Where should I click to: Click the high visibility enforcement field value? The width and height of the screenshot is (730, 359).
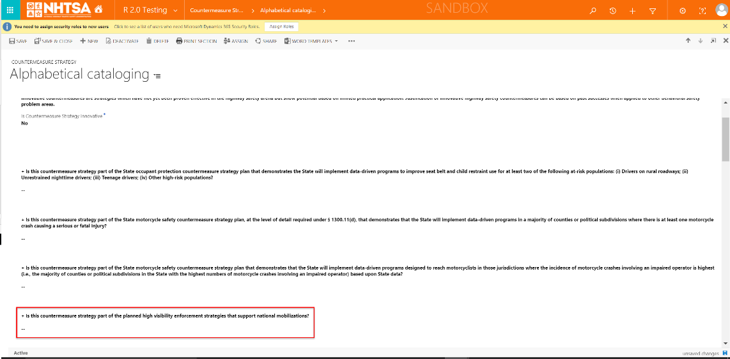click(x=23, y=329)
